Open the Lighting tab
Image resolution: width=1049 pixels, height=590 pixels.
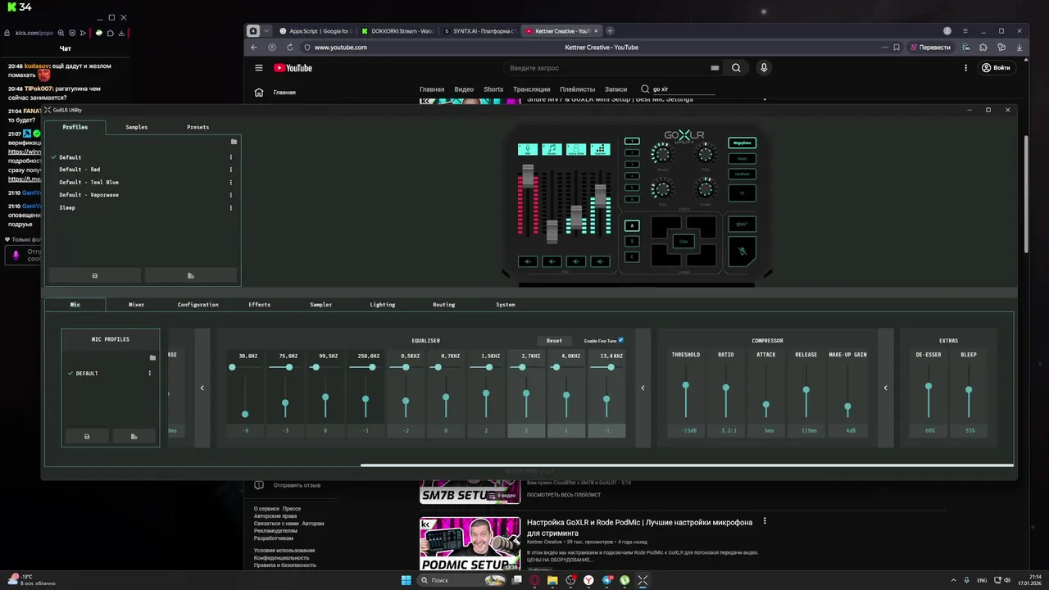[x=382, y=305]
